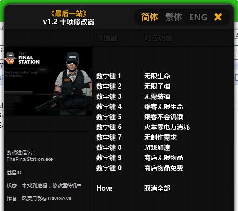This screenshot has width=238, height=211.
Task: Close the trainer with the yellow X
Action: tap(218, 17)
